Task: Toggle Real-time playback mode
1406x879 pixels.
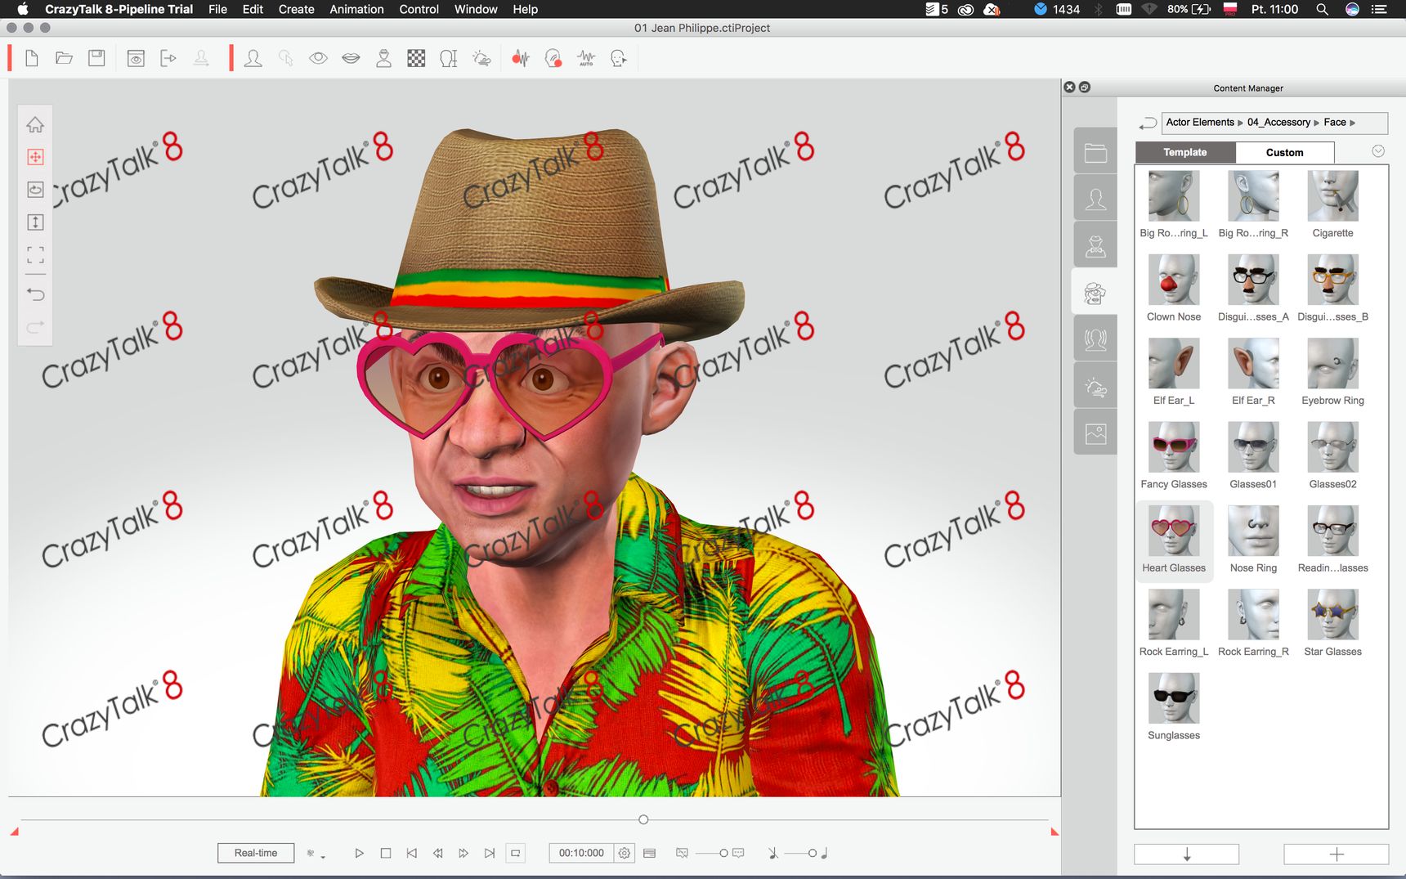Action: [x=256, y=853]
